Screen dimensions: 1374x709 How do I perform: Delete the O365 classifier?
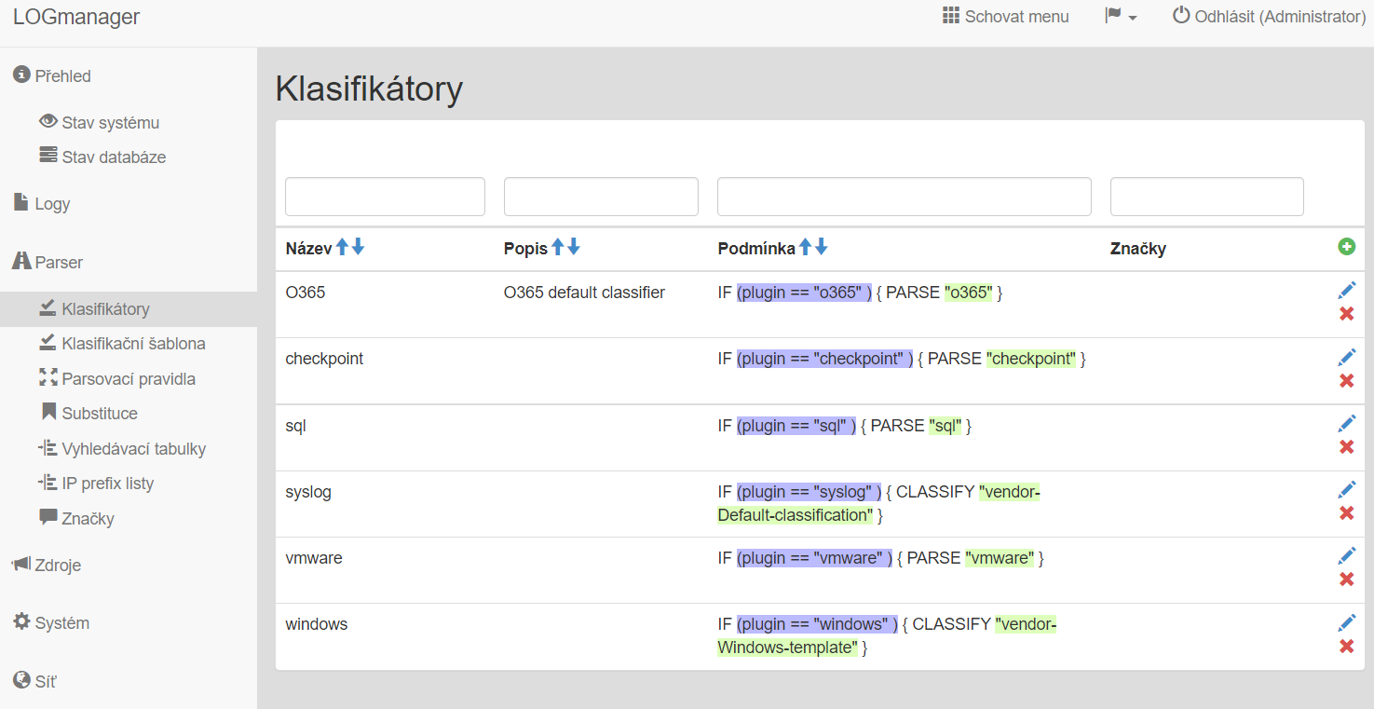pyautogui.click(x=1346, y=314)
